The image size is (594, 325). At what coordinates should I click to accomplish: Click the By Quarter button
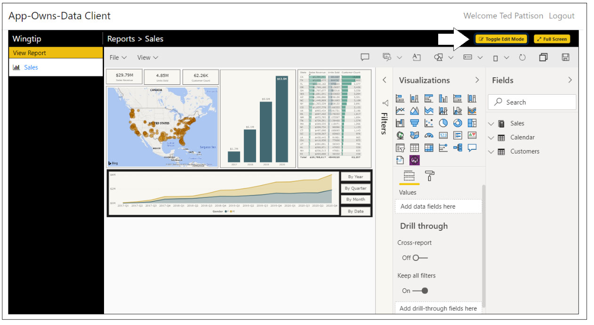(355, 188)
